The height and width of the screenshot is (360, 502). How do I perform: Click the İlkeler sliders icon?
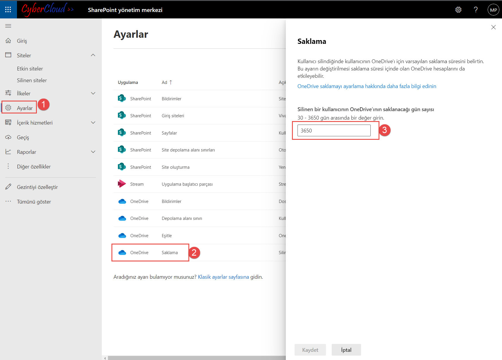coord(8,93)
